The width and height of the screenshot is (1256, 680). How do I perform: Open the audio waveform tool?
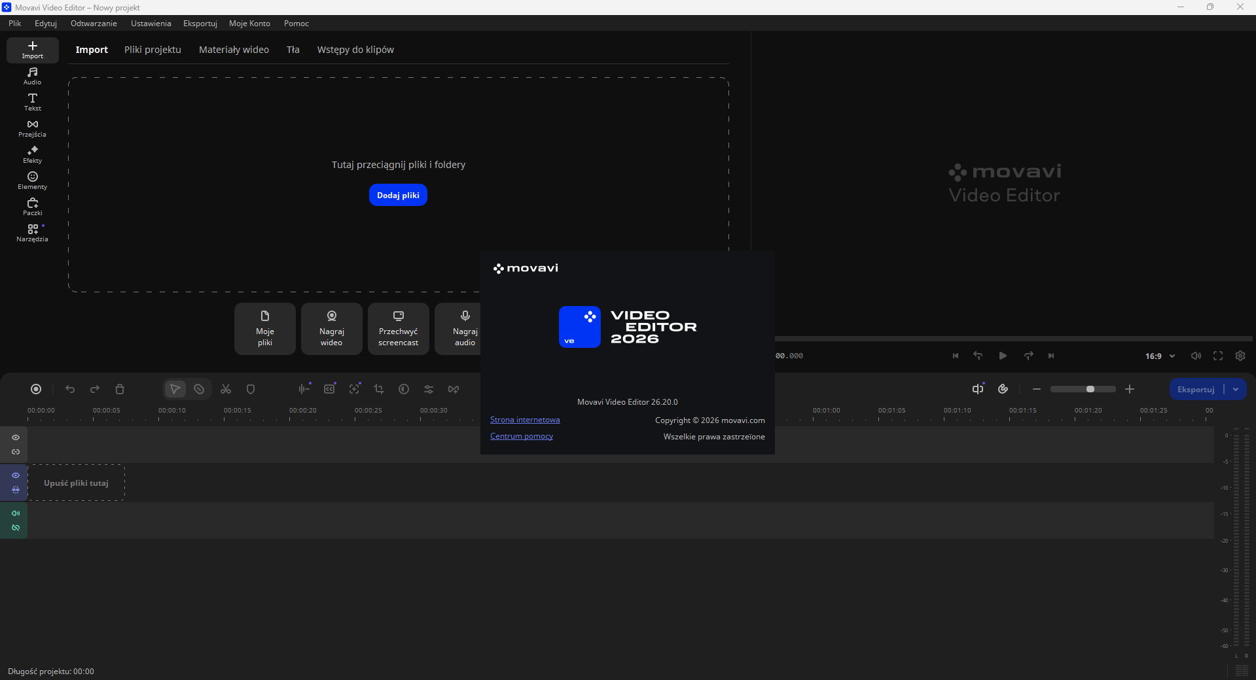tap(304, 389)
